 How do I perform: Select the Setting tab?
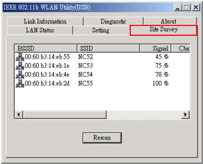pyautogui.click(x=101, y=30)
